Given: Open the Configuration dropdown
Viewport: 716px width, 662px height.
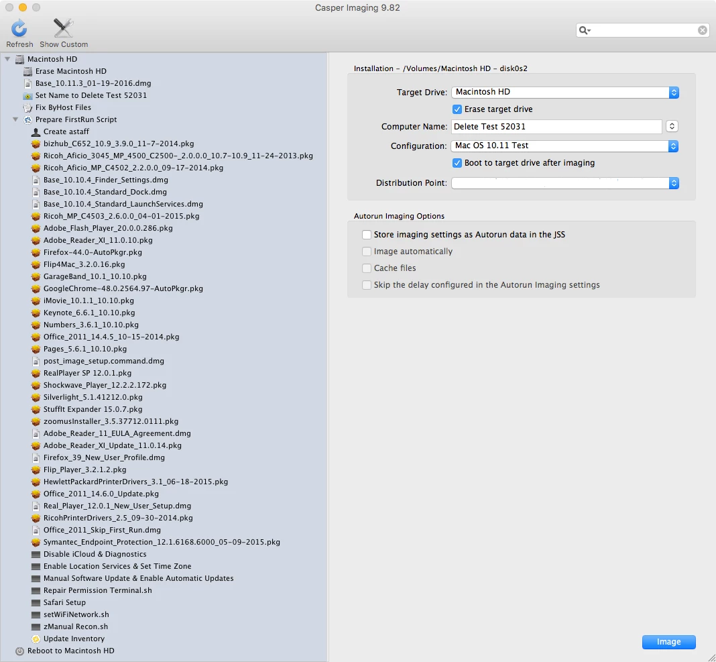Looking at the screenshot, I should (565, 146).
